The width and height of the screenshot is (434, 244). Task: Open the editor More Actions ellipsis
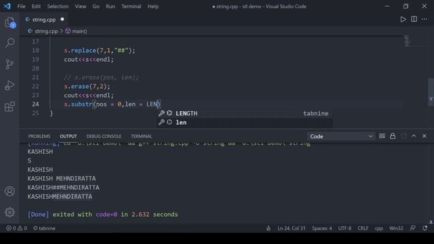click(425, 19)
